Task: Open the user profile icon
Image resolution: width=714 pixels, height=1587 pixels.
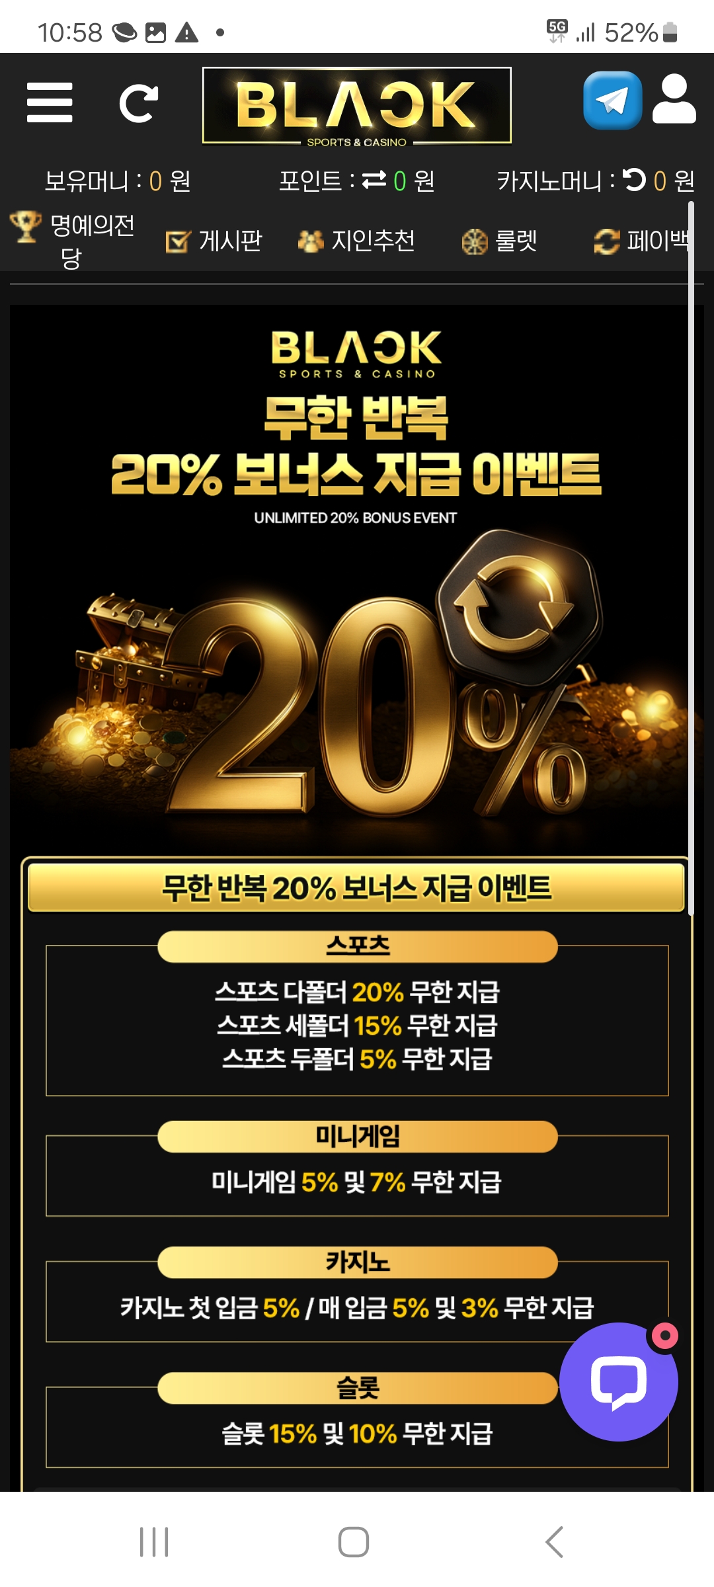Action: point(674,99)
